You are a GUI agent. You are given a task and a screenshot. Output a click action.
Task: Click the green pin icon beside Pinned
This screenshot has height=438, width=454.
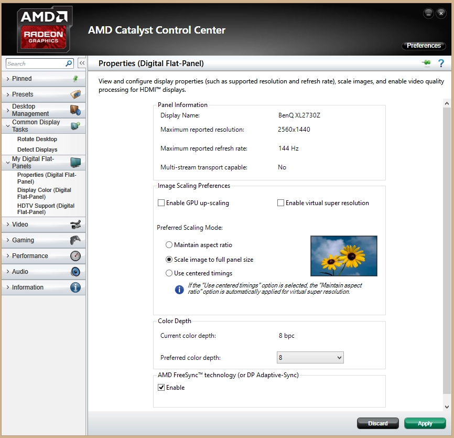click(x=75, y=79)
